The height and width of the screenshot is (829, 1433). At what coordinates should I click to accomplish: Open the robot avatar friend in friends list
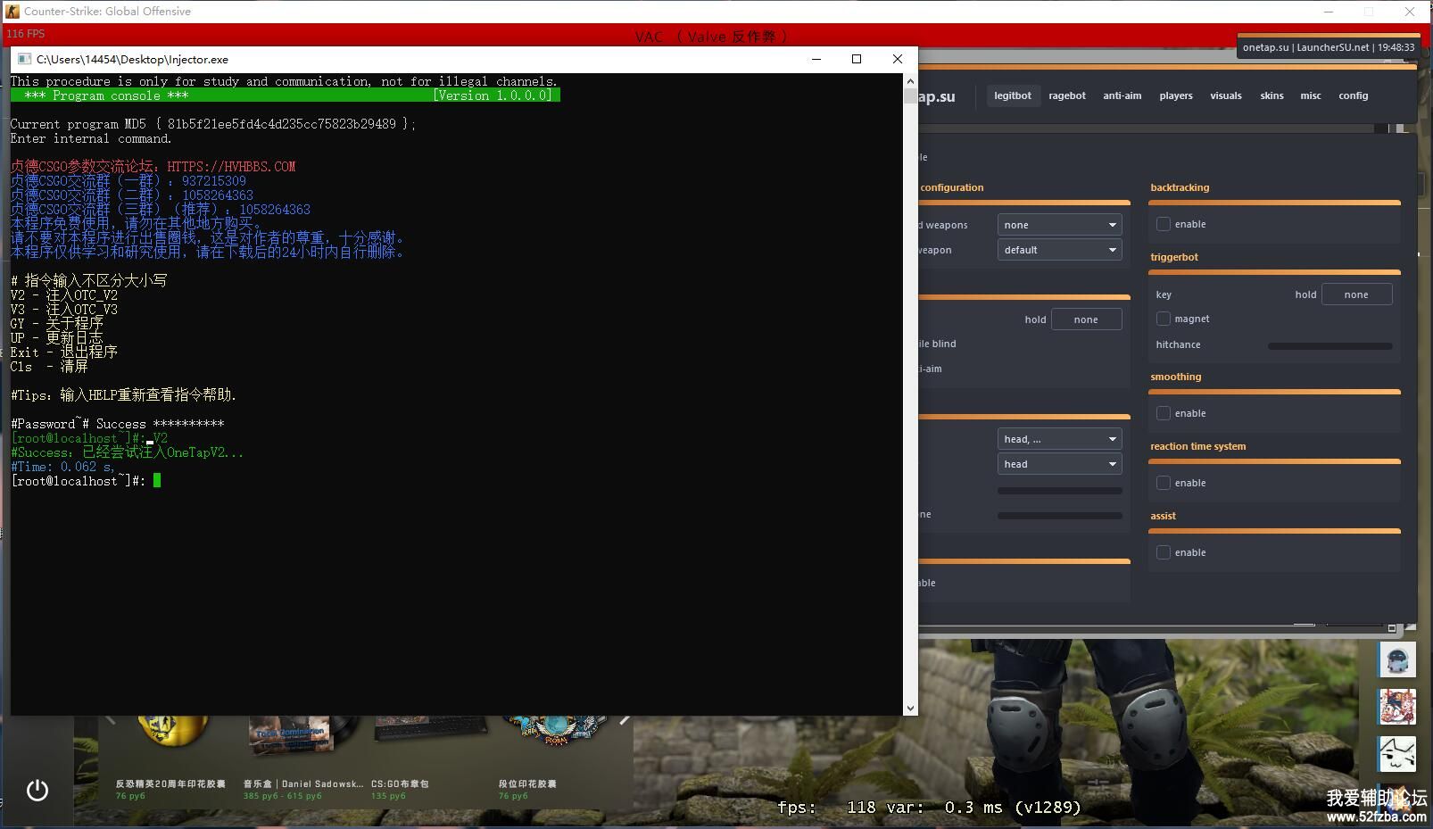click(1396, 660)
